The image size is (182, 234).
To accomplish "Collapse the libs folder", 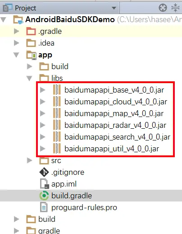I will pyautogui.click(x=29, y=78).
